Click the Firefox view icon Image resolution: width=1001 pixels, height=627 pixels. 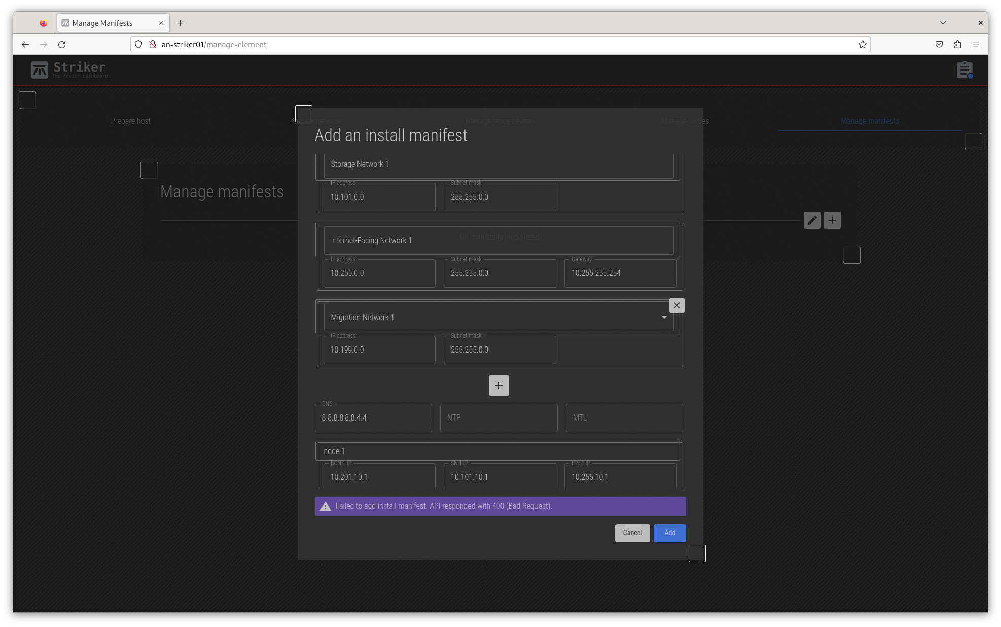coord(43,23)
